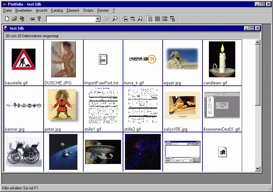
Task: Click the scroll down arrow of catalog
Action: point(258,169)
